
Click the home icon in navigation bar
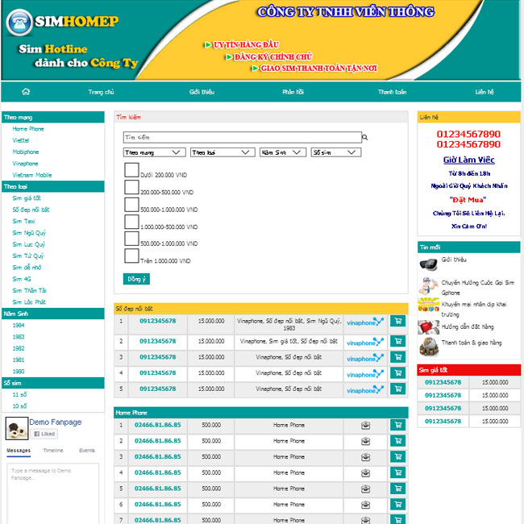click(27, 92)
